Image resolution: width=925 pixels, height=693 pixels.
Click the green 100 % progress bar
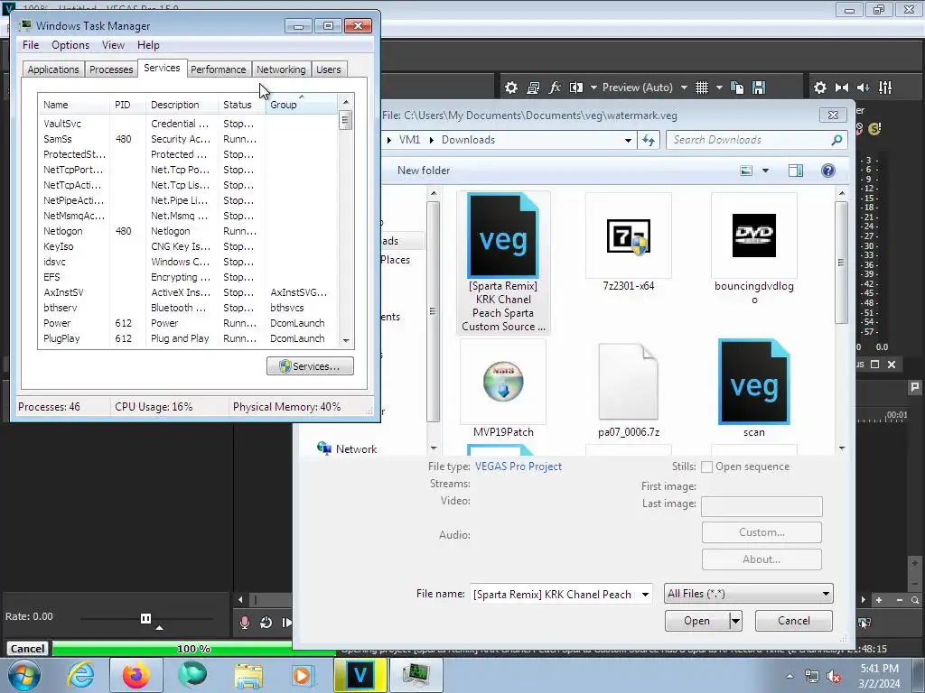tap(195, 649)
